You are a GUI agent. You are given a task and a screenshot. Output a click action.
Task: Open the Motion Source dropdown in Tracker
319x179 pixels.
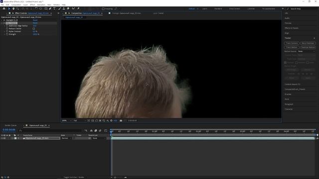point(307,51)
